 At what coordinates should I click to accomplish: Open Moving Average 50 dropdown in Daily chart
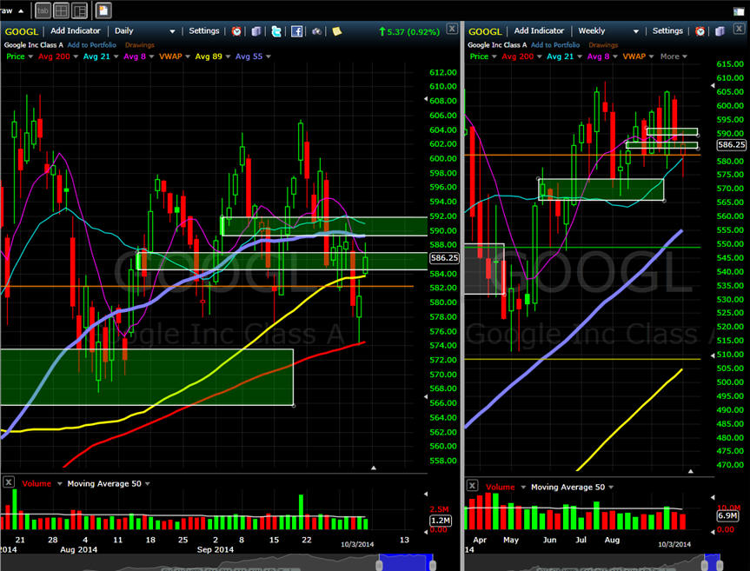tap(147, 483)
